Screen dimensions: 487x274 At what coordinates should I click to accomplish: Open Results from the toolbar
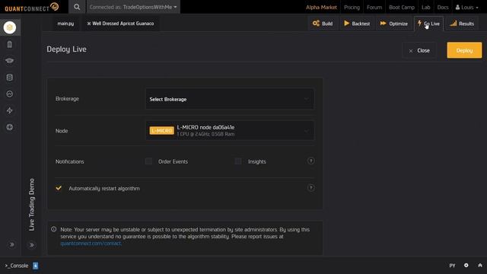(x=462, y=24)
